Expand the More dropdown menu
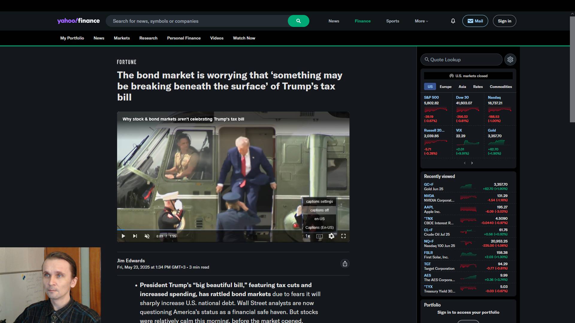 coord(421,21)
